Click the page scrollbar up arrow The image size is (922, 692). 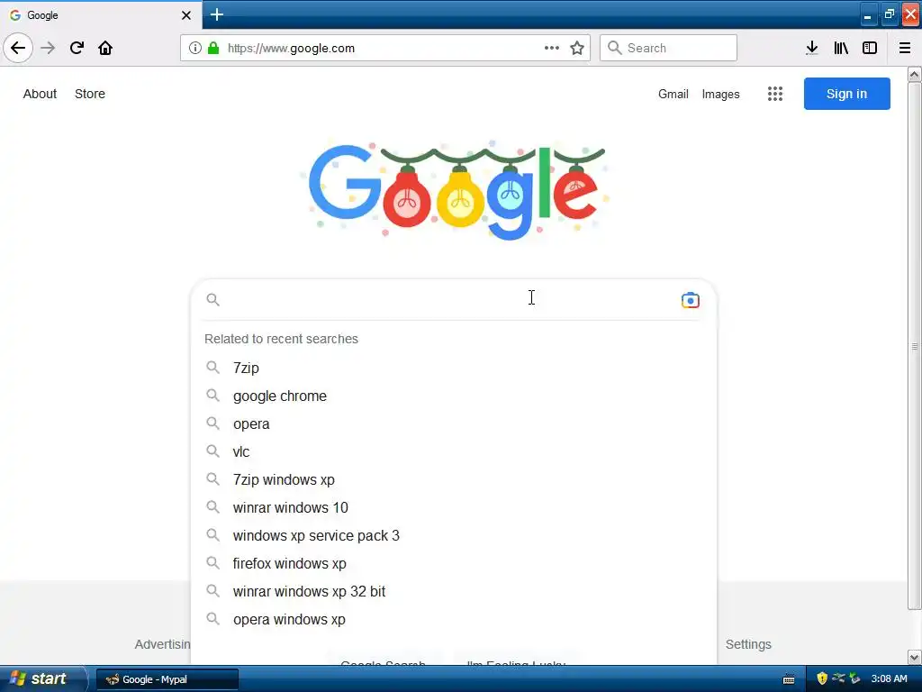915,75
